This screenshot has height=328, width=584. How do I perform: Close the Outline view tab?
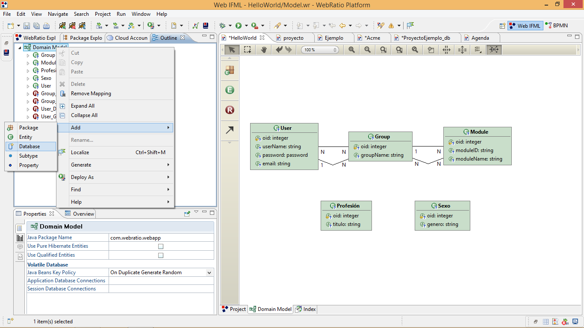[x=183, y=38]
